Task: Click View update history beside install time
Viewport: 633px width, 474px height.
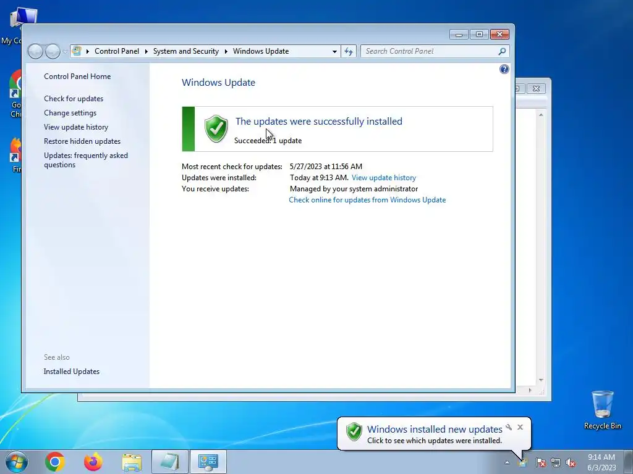Action: point(383,177)
